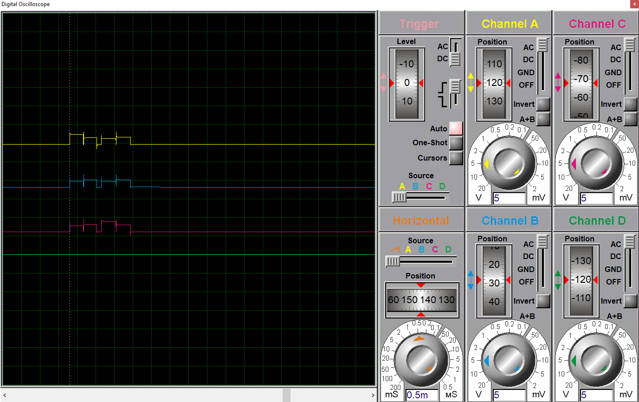Click the Horizontal 0.5m timebase field
The height and width of the screenshot is (402, 639).
(x=422, y=395)
